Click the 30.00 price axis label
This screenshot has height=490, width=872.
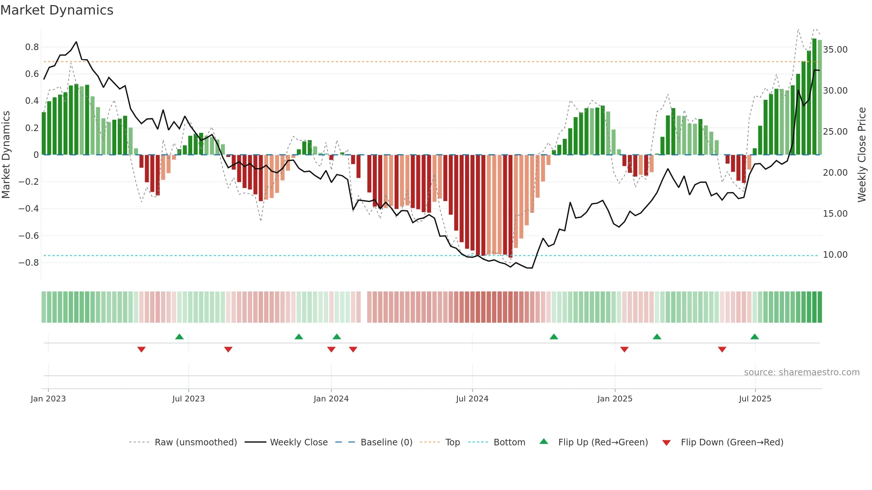835,90
